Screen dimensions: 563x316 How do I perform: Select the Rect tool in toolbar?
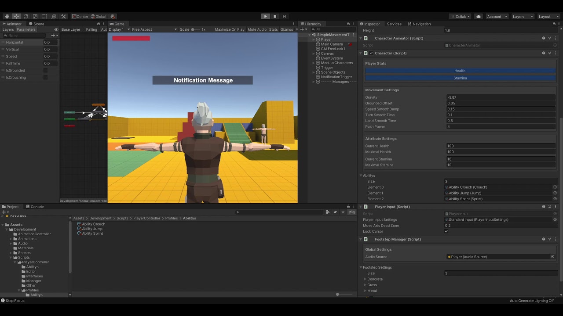click(x=44, y=16)
